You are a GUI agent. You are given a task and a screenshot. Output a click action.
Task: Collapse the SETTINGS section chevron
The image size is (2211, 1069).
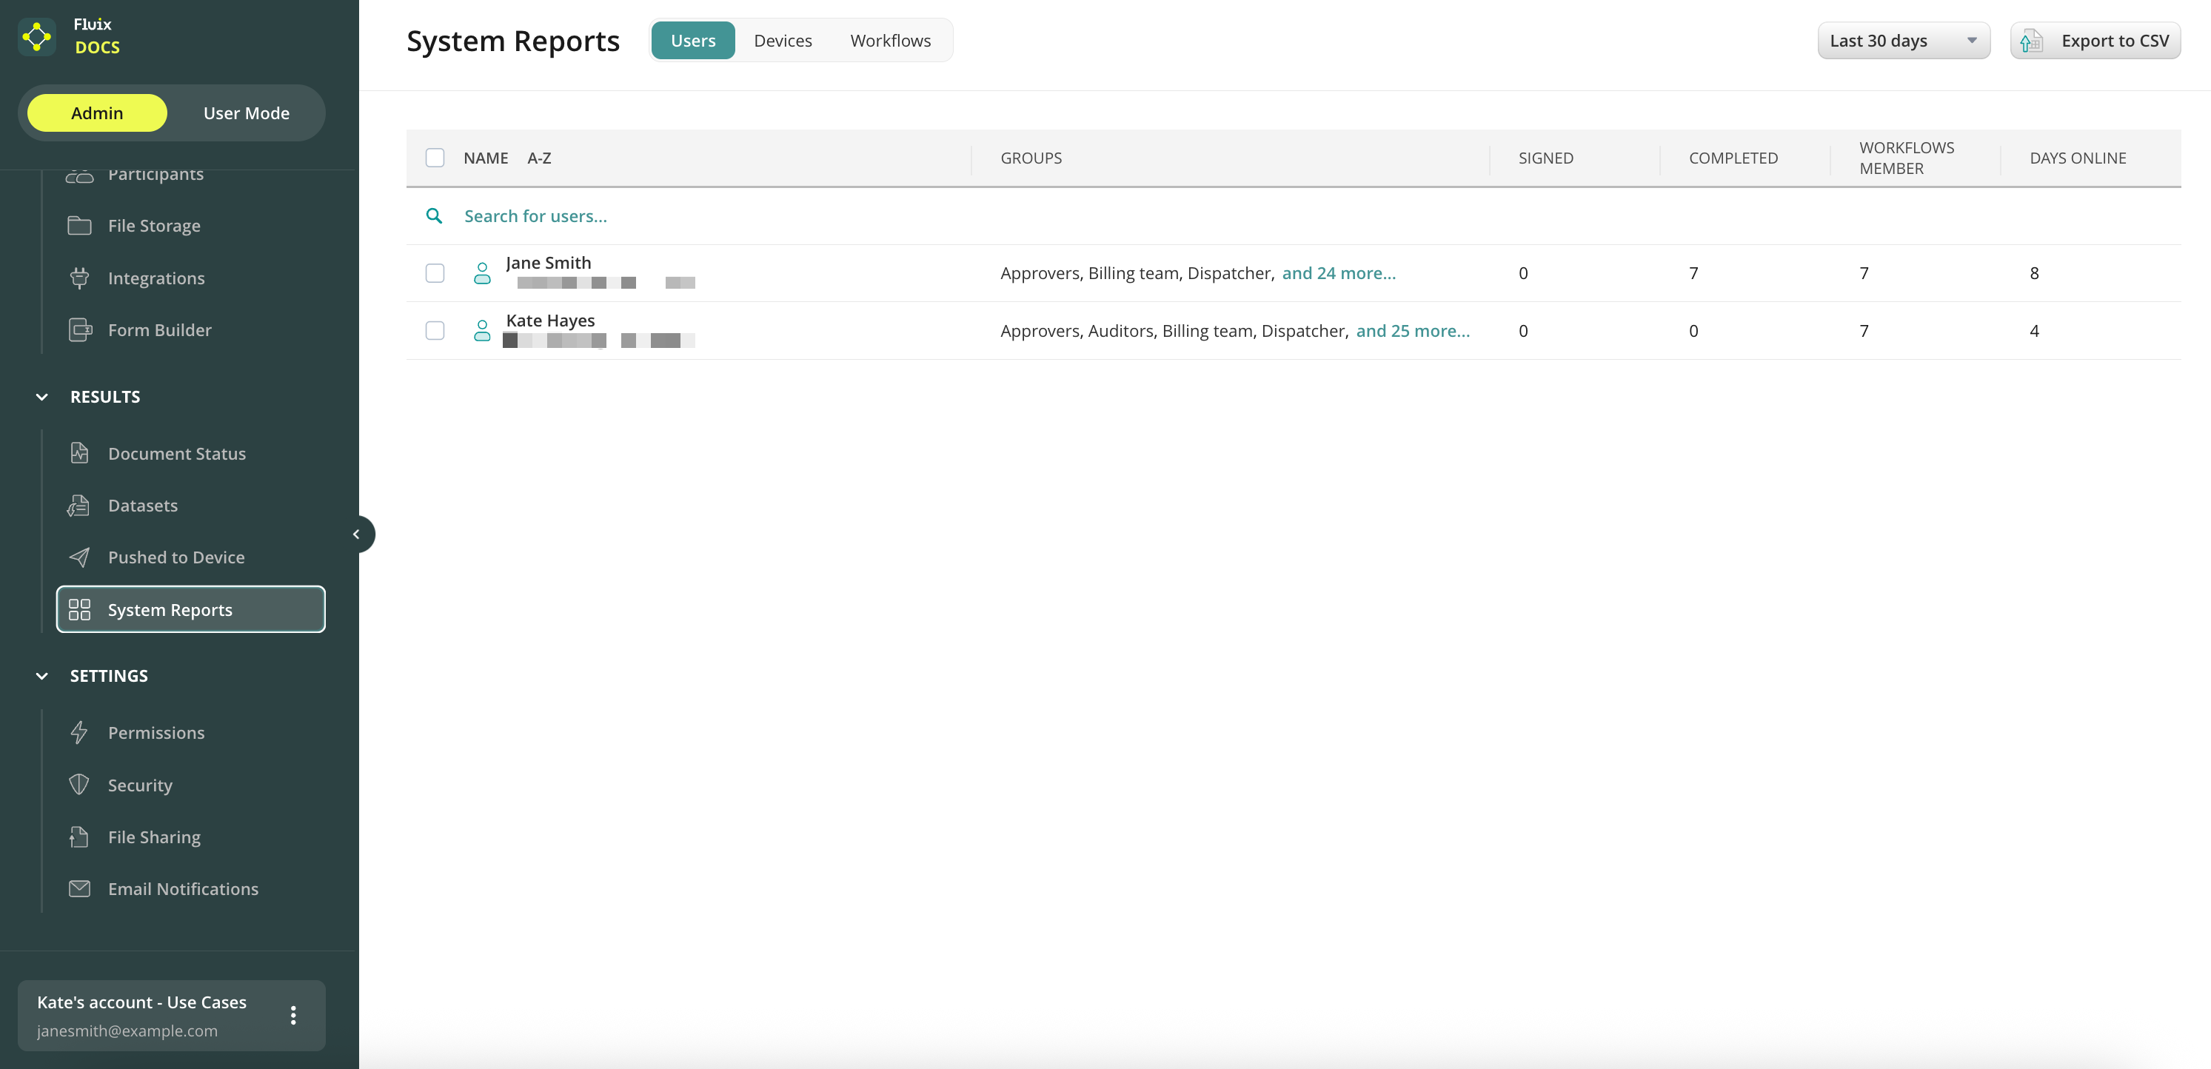tap(42, 676)
